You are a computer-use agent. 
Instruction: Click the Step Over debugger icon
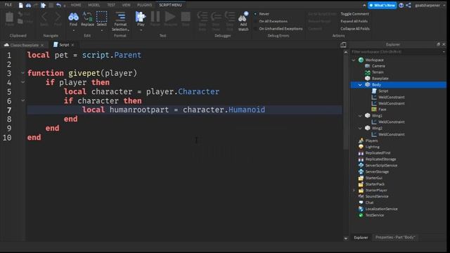click(x=216, y=17)
